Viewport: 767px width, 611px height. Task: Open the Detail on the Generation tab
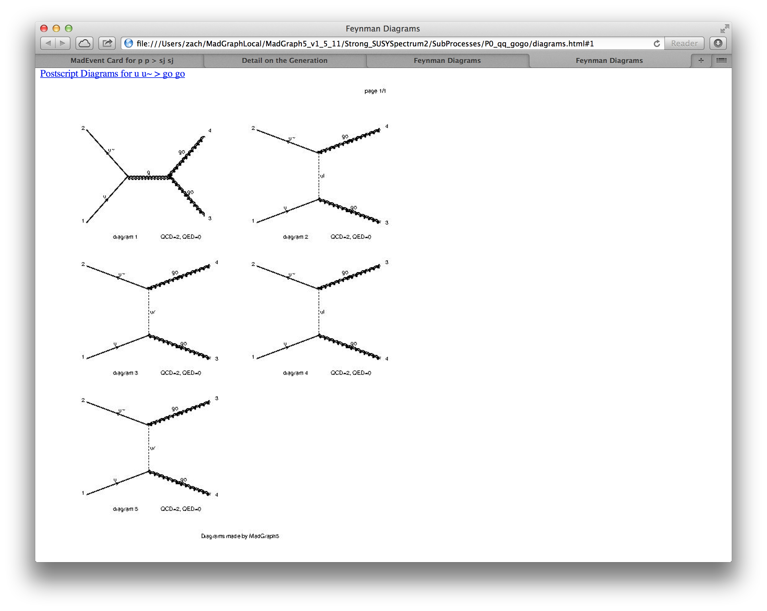pos(284,61)
